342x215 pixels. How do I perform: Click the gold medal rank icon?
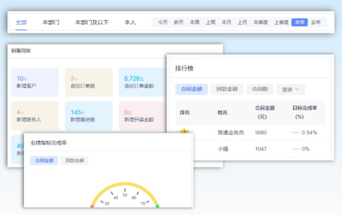[184, 131]
